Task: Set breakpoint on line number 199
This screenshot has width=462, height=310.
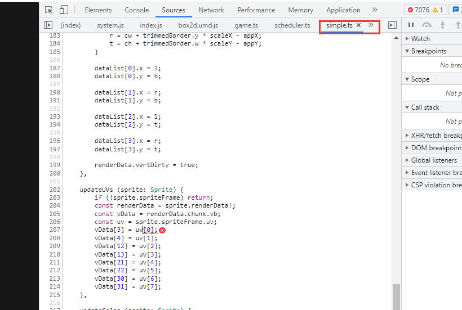Action: 55,165
